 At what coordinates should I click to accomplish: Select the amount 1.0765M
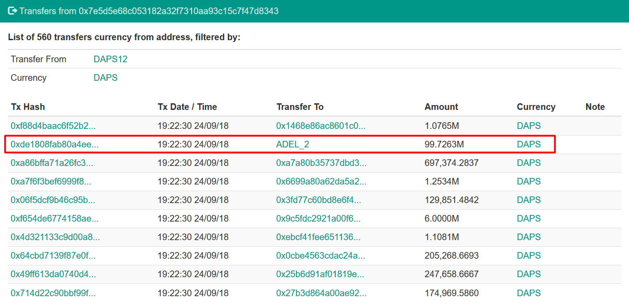(442, 126)
